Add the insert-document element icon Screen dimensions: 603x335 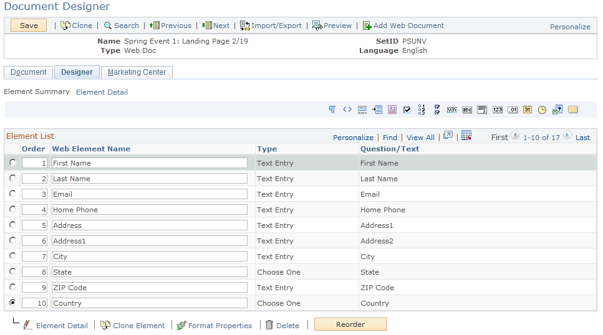click(377, 110)
